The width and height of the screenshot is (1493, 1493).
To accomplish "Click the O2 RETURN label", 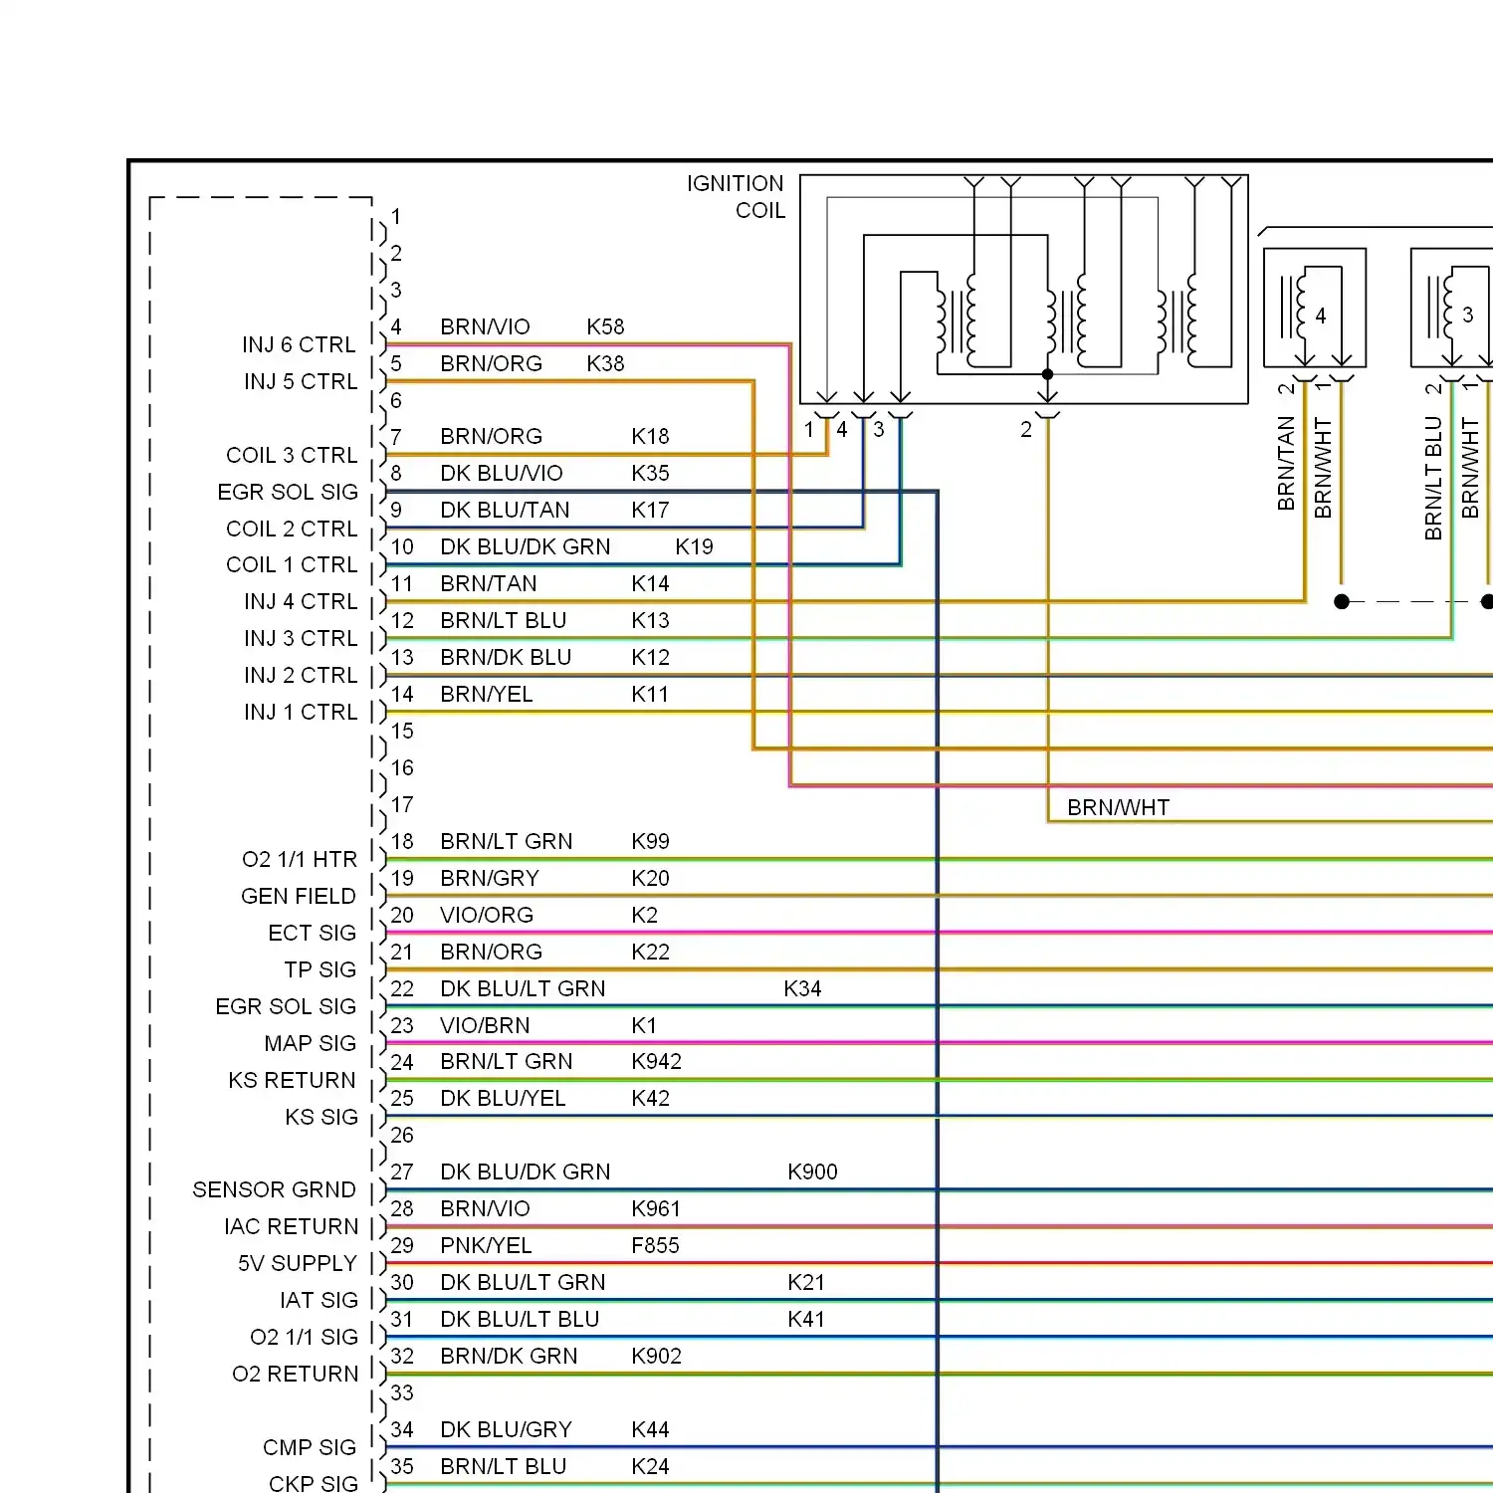I will point(296,1374).
